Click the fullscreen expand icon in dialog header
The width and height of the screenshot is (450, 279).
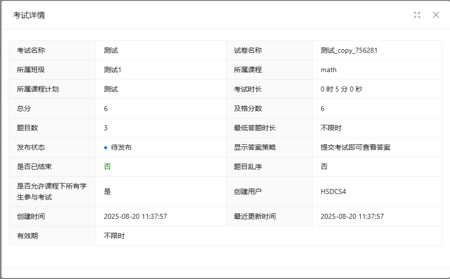click(x=417, y=15)
